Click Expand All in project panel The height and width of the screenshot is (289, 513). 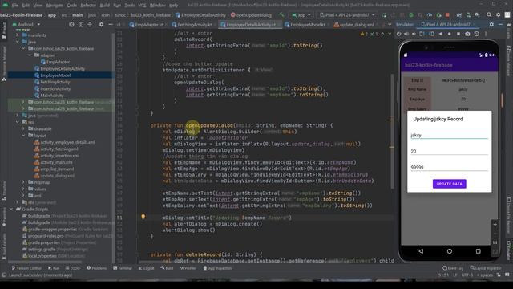(x=80, y=25)
